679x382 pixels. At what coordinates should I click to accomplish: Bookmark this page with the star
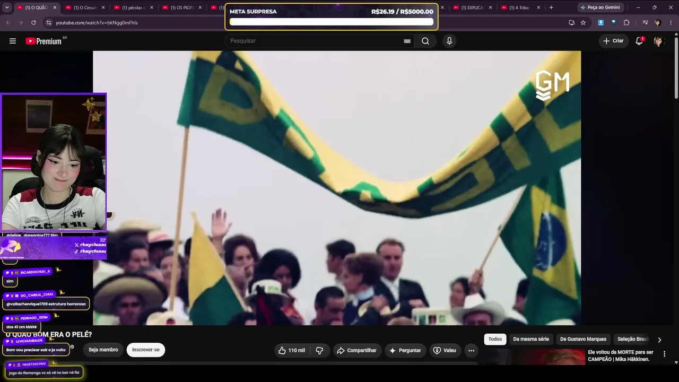pyautogui.click(x=583, y=23)
